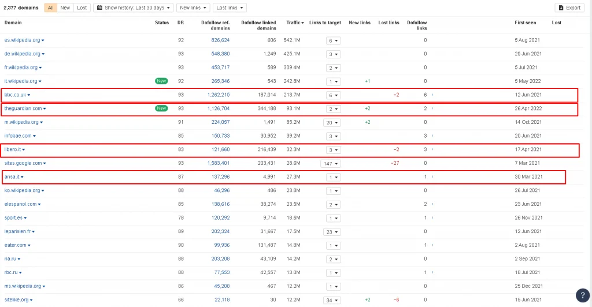Image resolution: width=592 pixels, height=307 pixels.
Task: Click the New status badge for theguardian.com
Action: tap(161, 108)
